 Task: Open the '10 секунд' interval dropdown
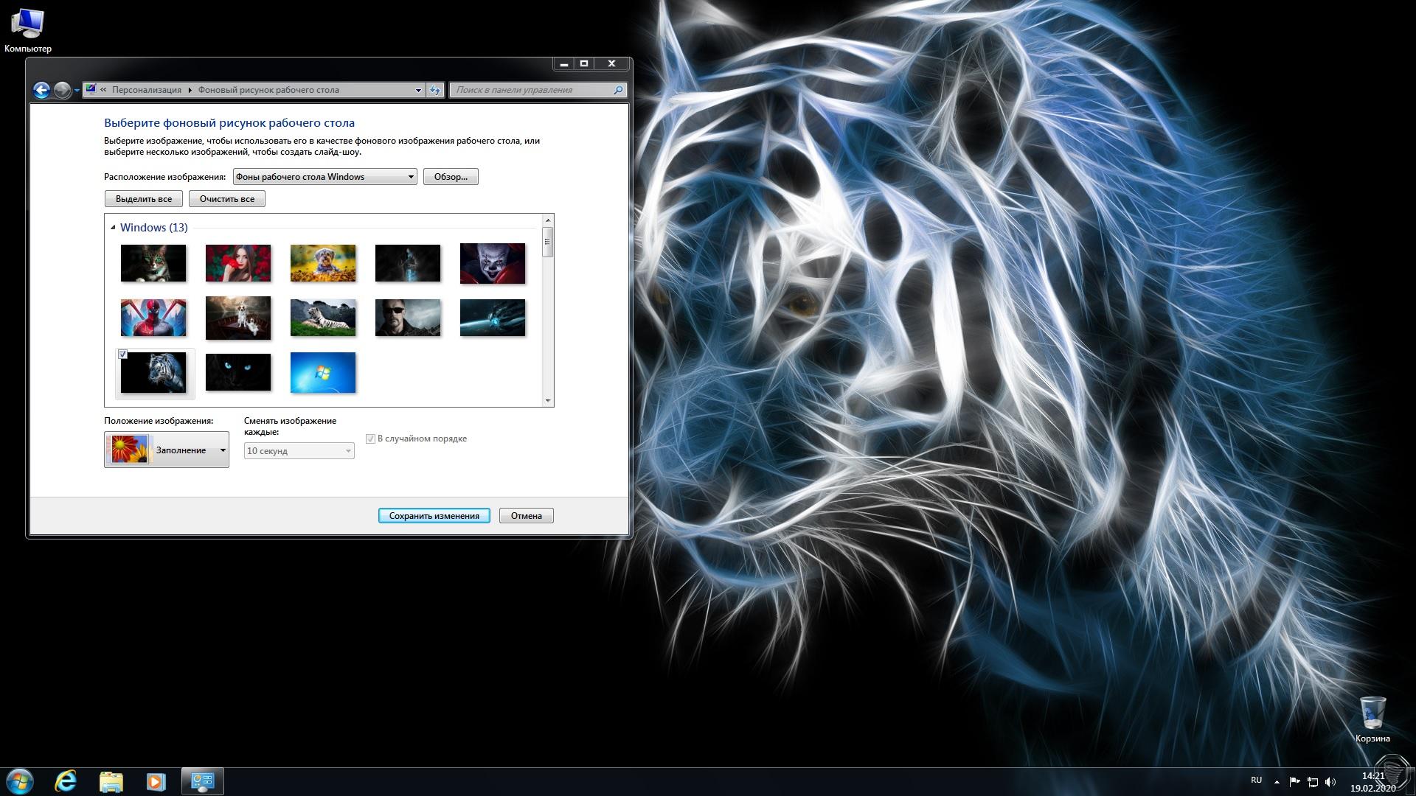[299, 450]
